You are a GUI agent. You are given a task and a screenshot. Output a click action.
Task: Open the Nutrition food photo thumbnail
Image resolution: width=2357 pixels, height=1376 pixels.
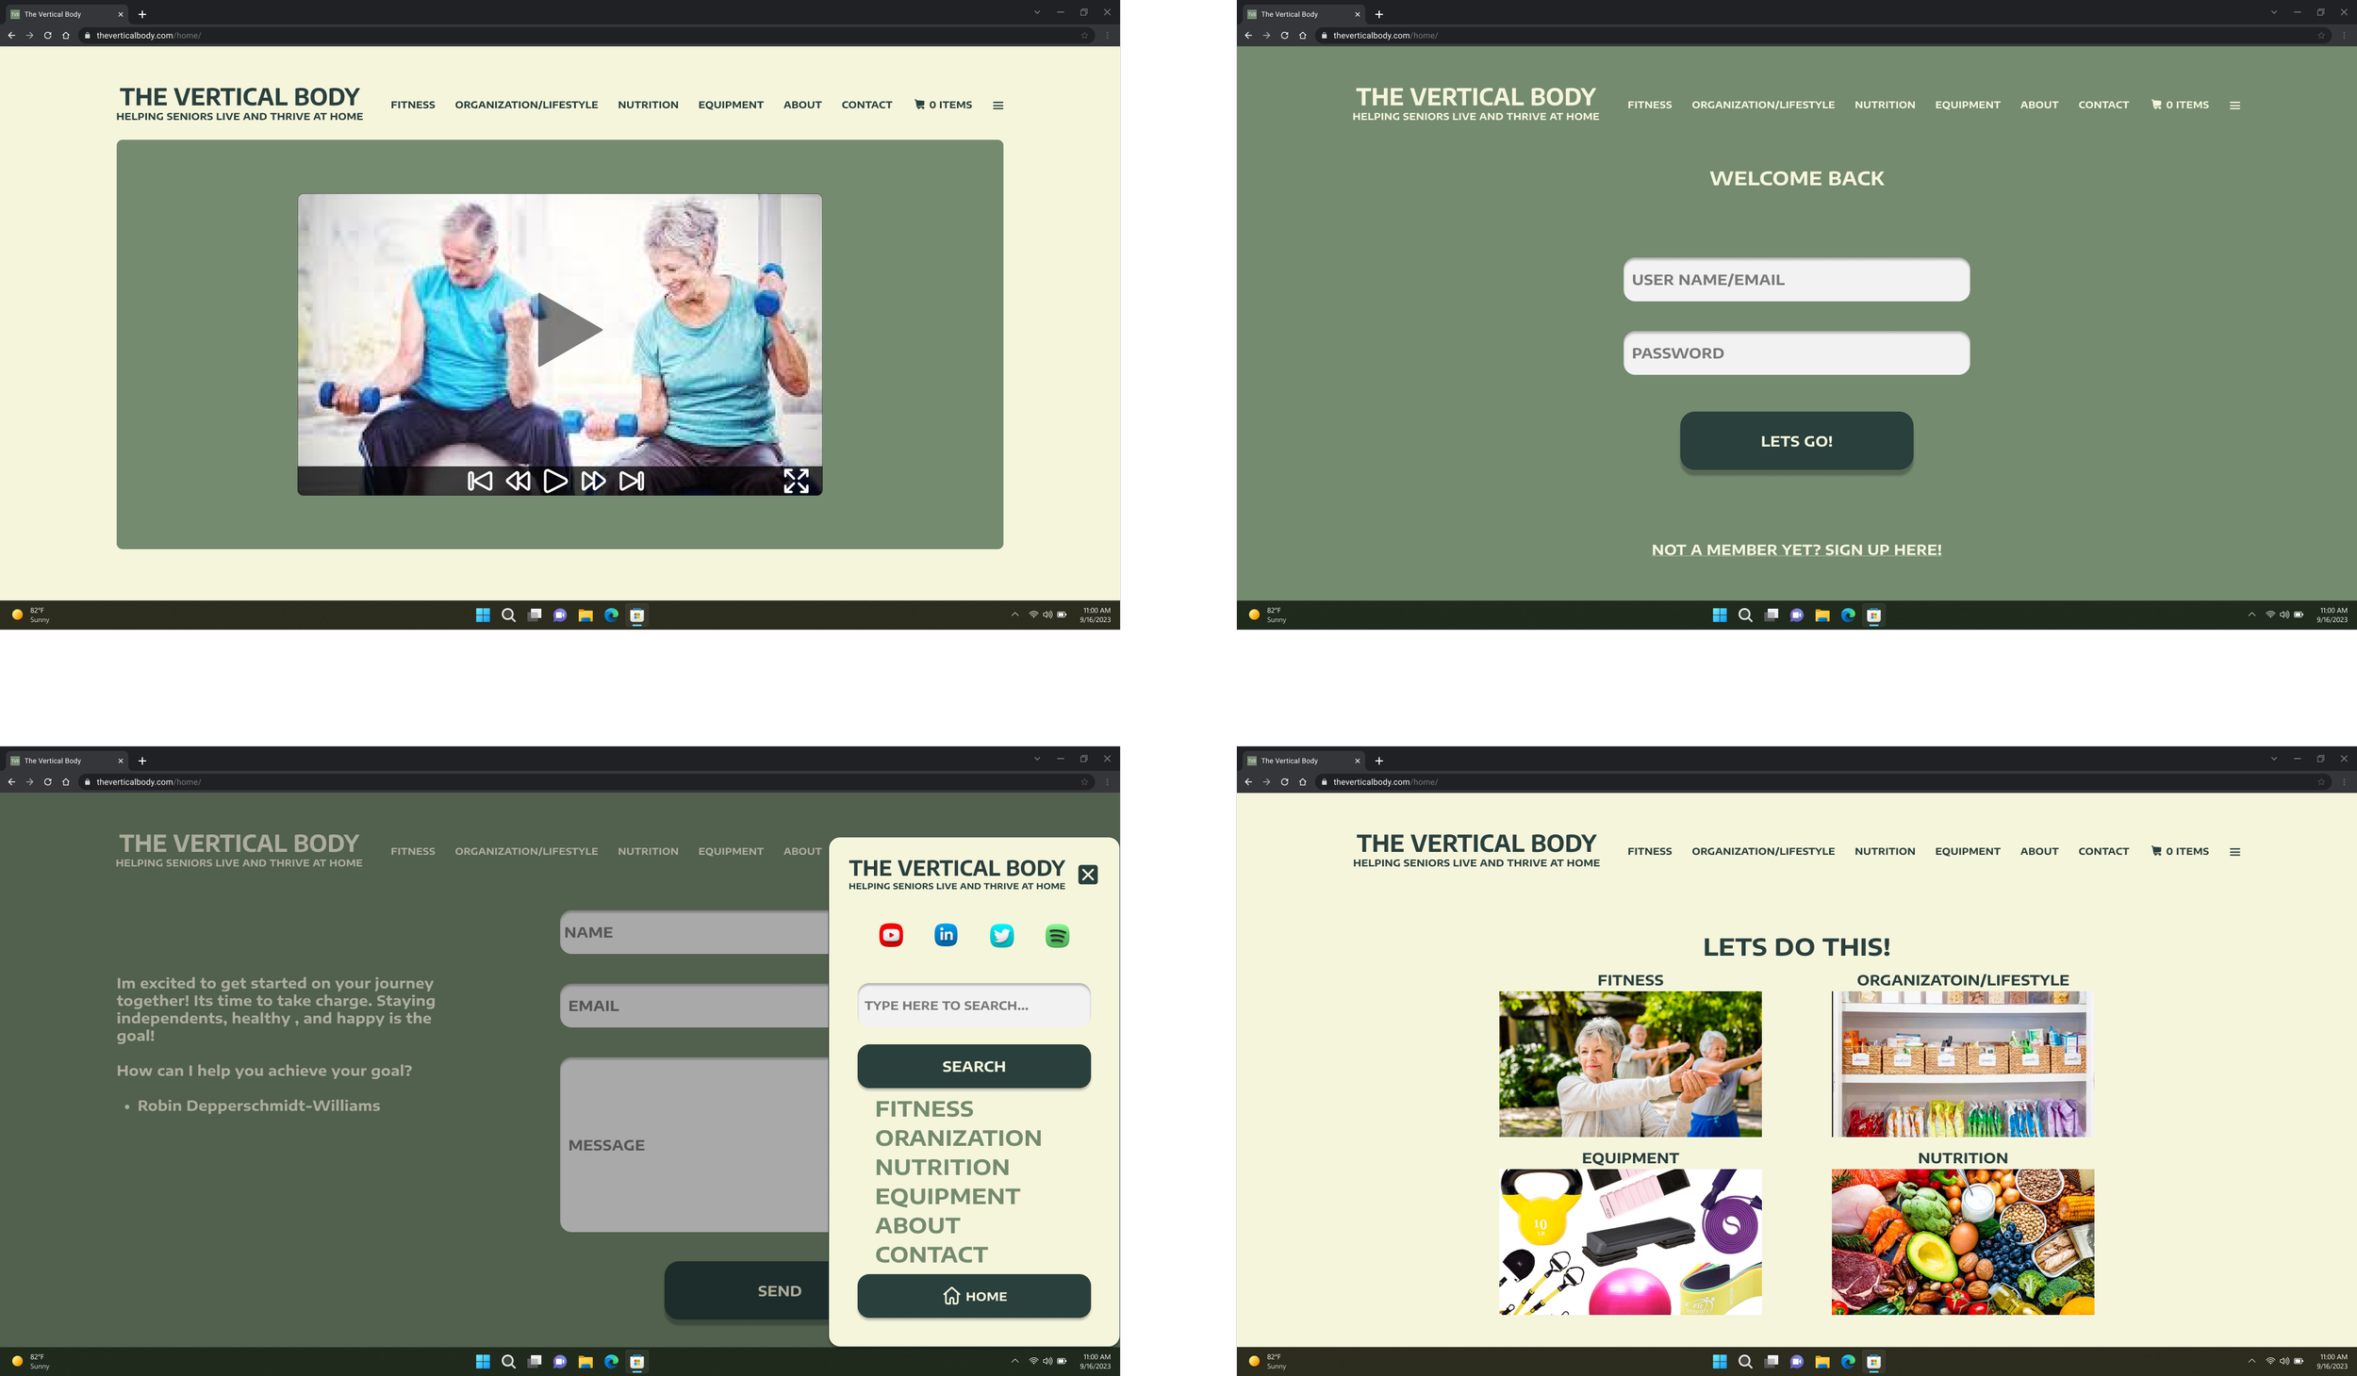tap(1962, 1242)
